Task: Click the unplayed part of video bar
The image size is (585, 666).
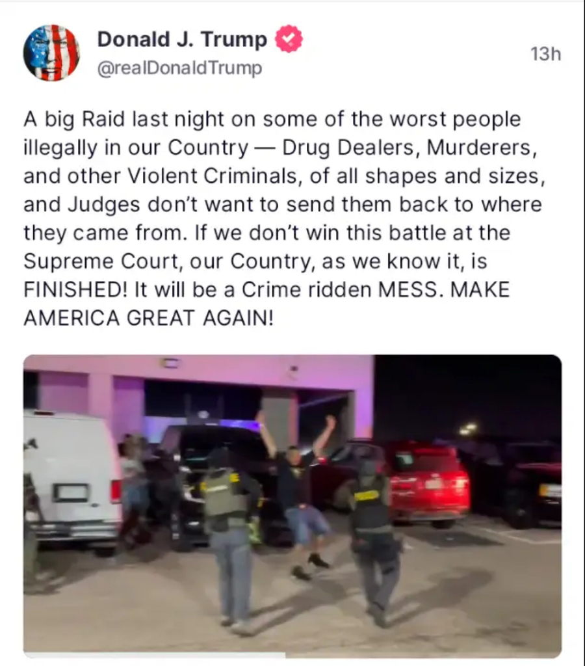Action: point(424,655)
